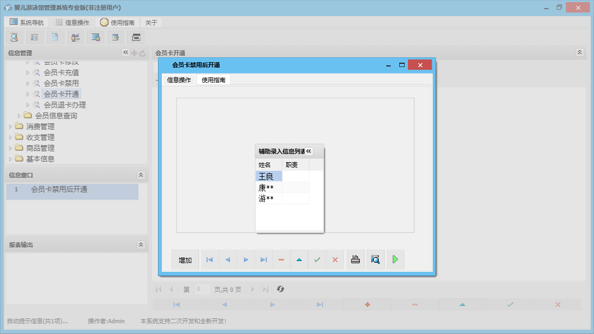Select the 会员退卡办理 tree item
Viewport: 594px width, 334px height.
click(65, 105)
